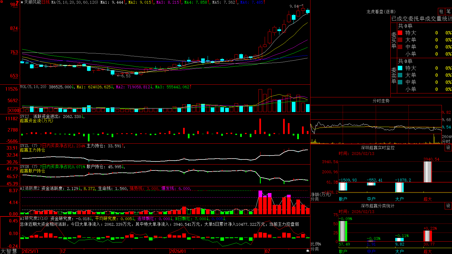The width and height of the screenshot is (452, 254).
Task: Click the 天顺风能 stock name
Action: coord(32,2)
